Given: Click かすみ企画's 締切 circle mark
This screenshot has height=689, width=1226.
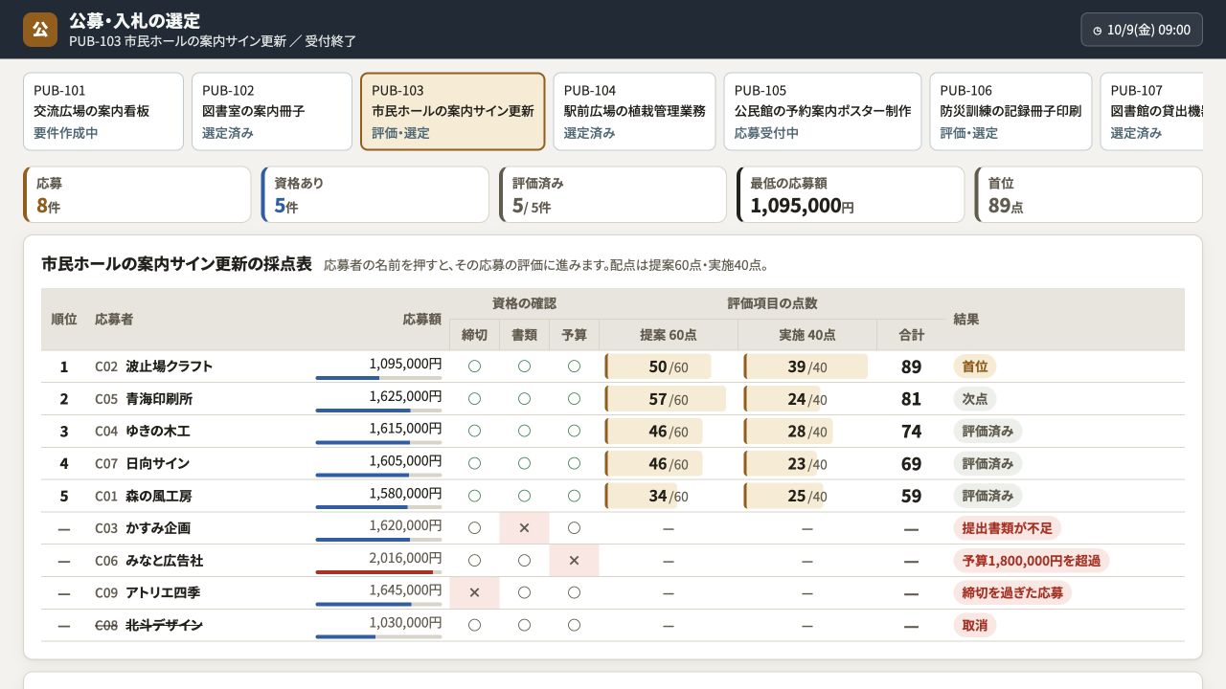Looking at the screenshot, I should (474, 528).
